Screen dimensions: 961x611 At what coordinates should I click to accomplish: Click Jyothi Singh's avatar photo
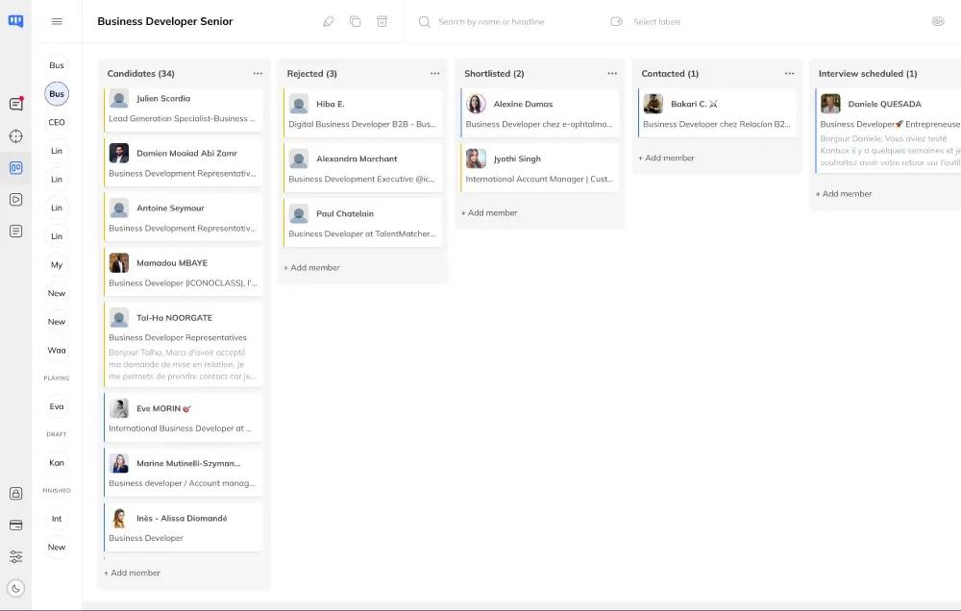476,159
